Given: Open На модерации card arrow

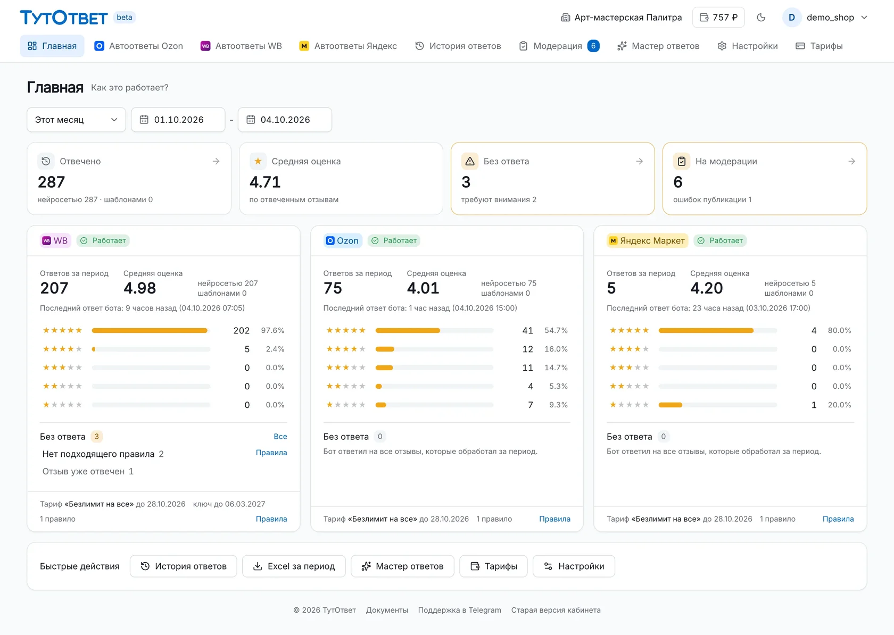Looking at the screenshot, I should pos(852,161).
